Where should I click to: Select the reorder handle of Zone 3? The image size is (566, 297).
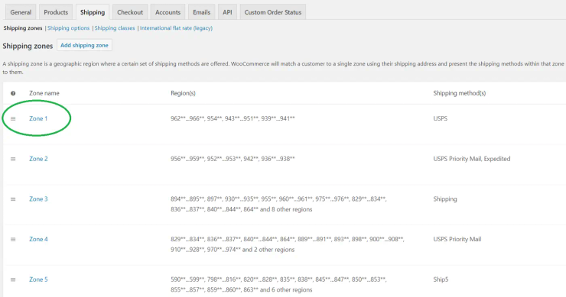(x=13, y=199)
